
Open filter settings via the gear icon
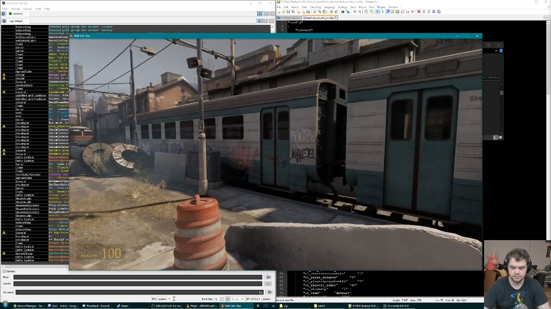coord(269,277)
